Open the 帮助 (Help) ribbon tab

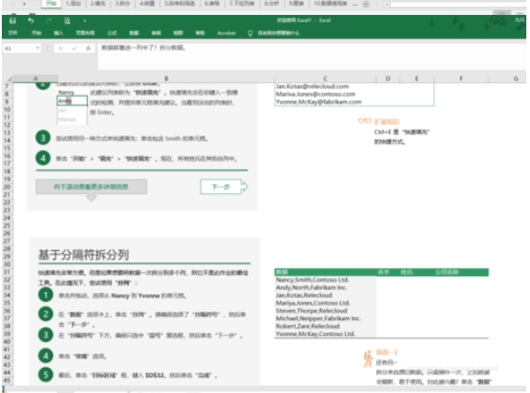tap(200, 33)
